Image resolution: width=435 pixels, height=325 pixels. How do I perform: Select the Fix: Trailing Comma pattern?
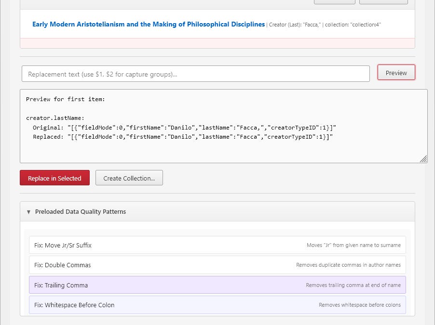point(217,285)
